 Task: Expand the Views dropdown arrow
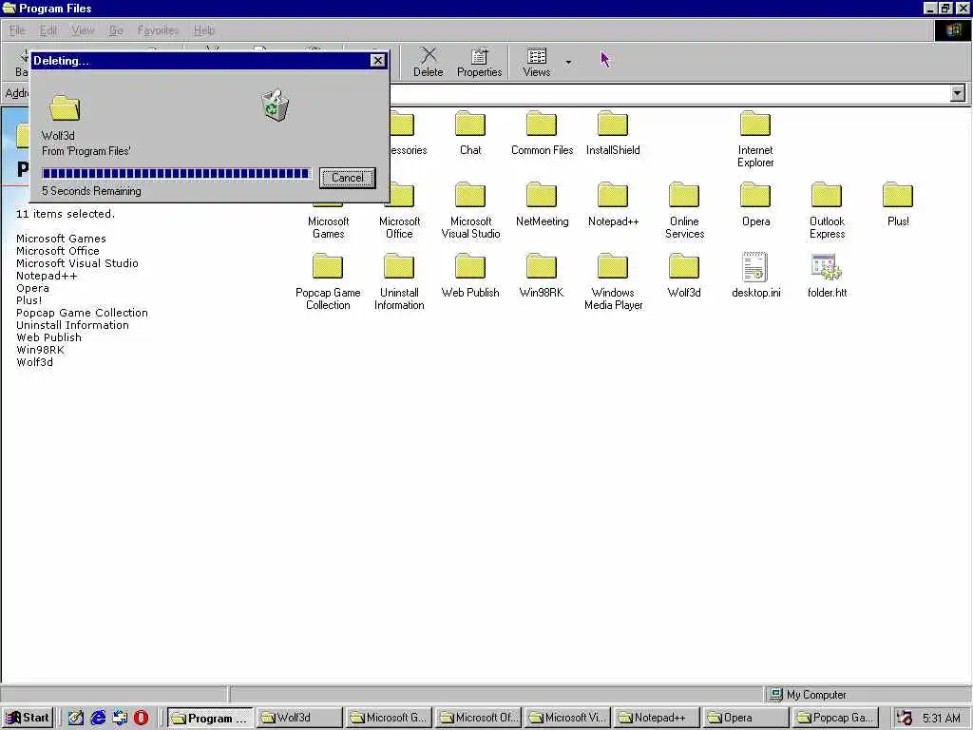[568, 62]
